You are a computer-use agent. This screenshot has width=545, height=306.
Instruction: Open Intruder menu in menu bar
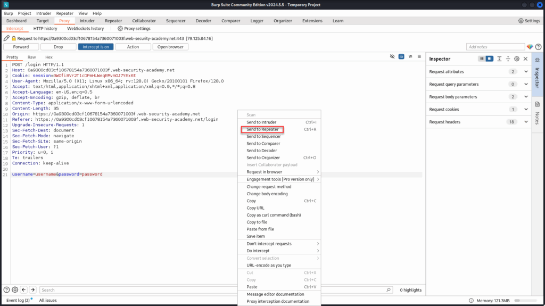(x=44, y=13)
